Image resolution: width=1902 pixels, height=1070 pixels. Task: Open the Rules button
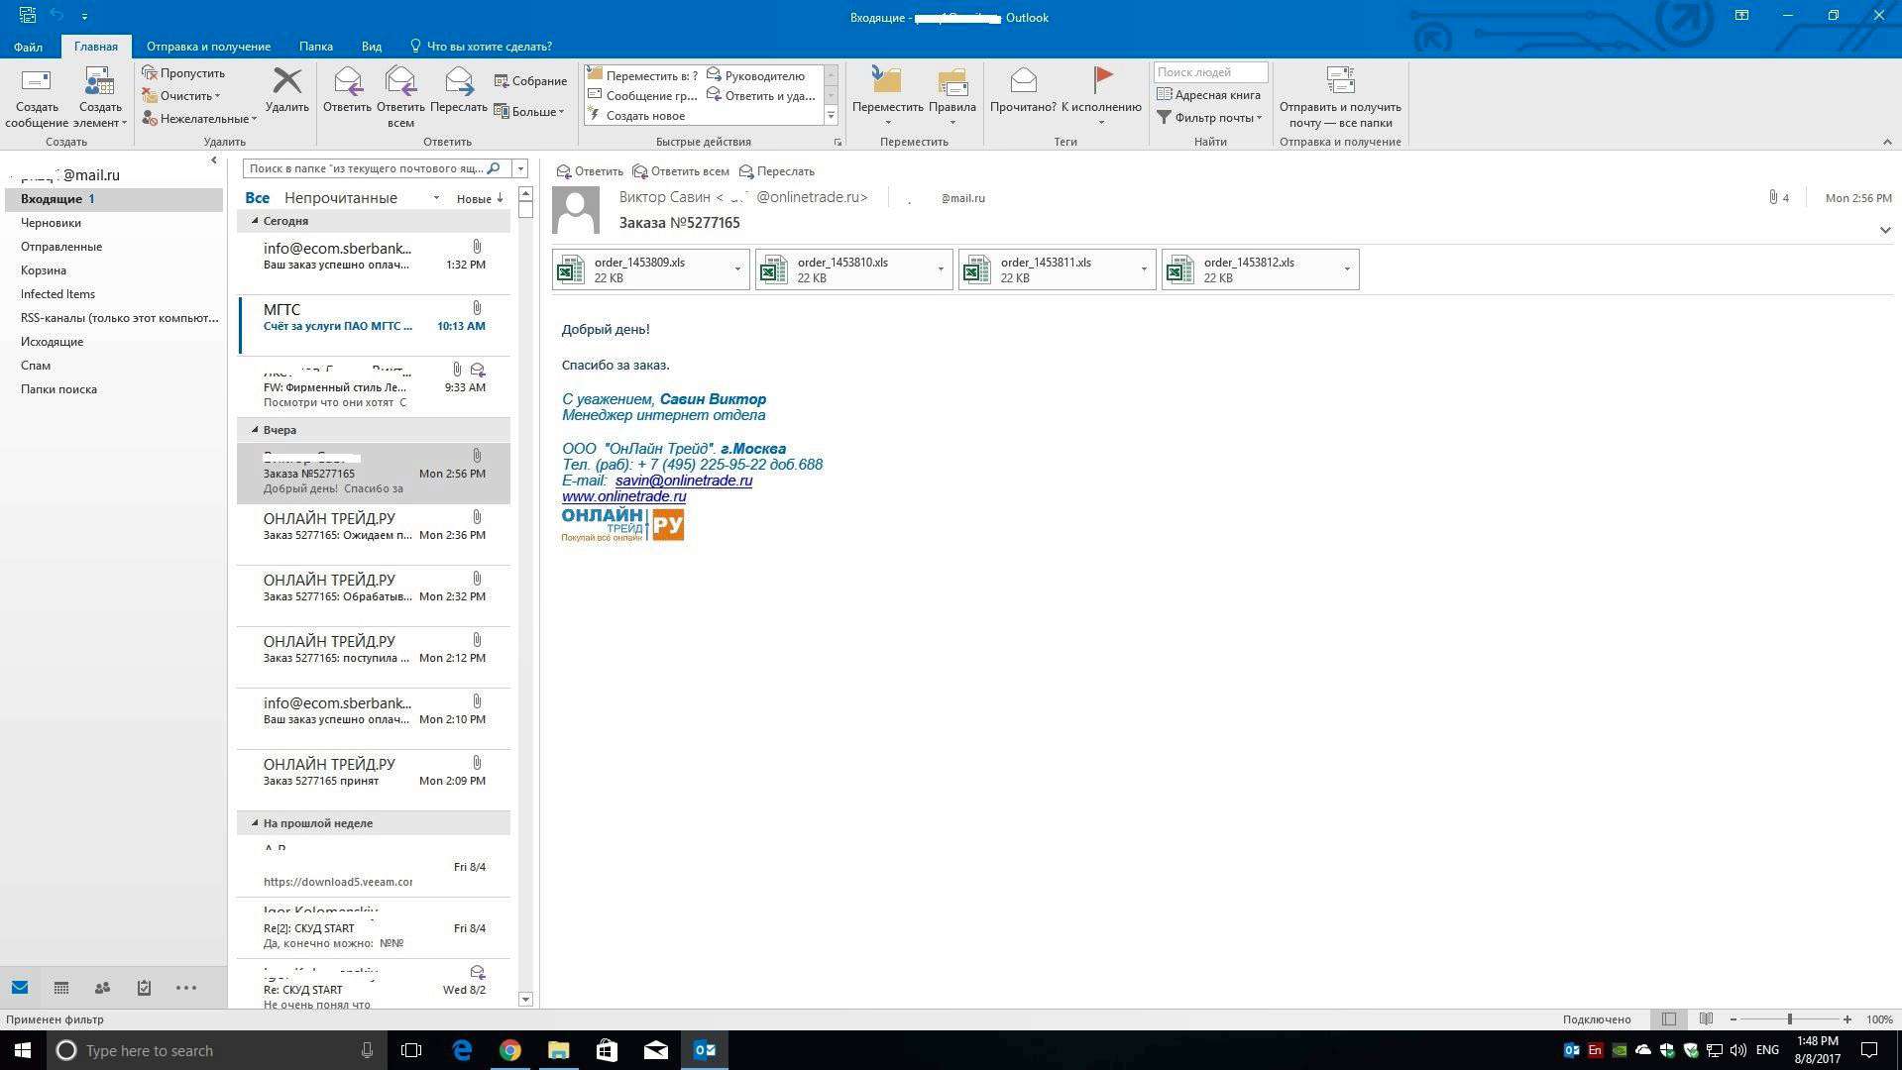(x=952, y=98)
